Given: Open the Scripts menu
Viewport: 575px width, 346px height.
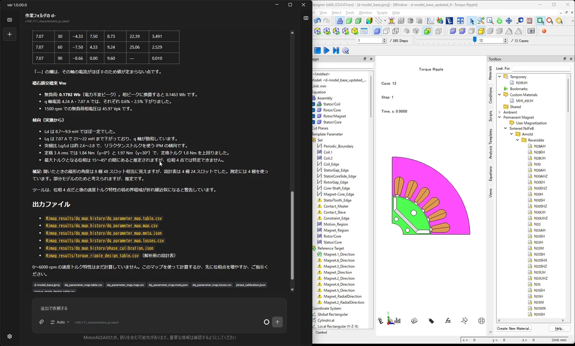Looking at the screenshot, I should coord(382,13).
